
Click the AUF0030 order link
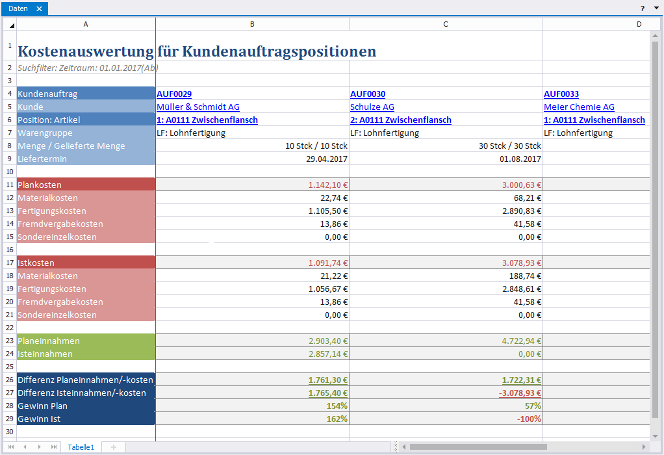[x=368, y=94]
